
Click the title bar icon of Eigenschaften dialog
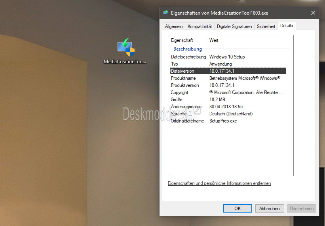[165, 13]
